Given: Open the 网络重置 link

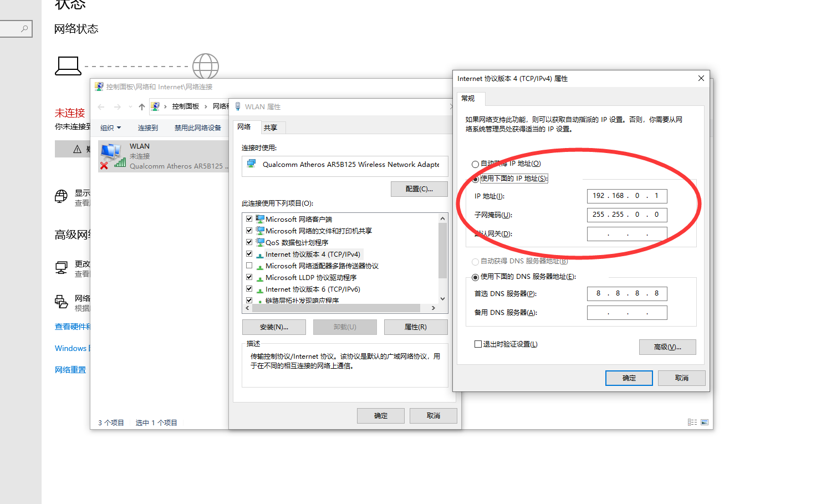Looking at the screenshot, I should point(70,369).
